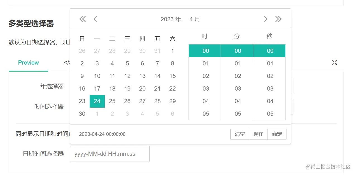Select minute 00 in the 分 column

click(x=237, y=51)
